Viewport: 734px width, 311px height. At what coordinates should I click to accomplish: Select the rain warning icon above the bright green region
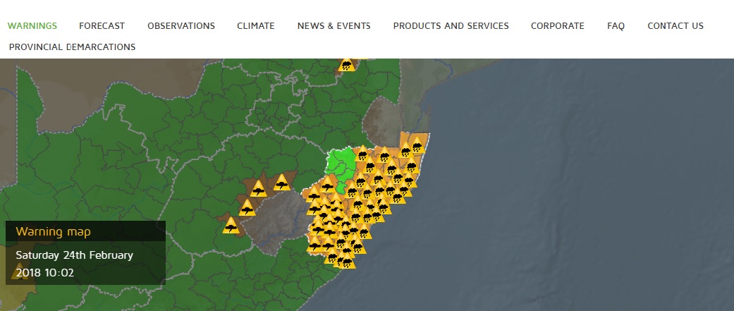362,154
